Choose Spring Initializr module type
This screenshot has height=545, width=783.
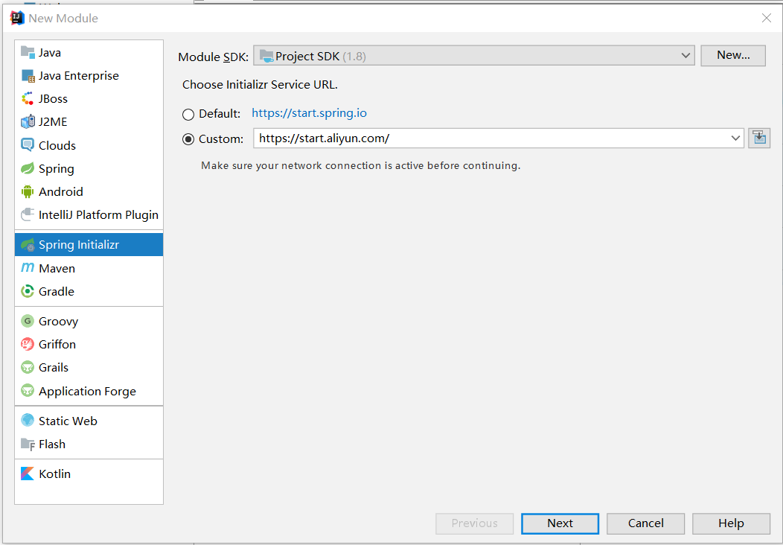pos(79,245)
